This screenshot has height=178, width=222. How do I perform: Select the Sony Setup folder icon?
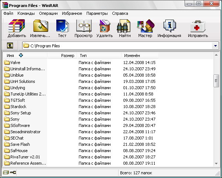[7, 113]
